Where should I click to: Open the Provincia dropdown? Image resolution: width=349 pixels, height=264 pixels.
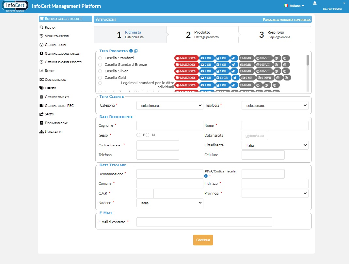click(x=275, y=193)
